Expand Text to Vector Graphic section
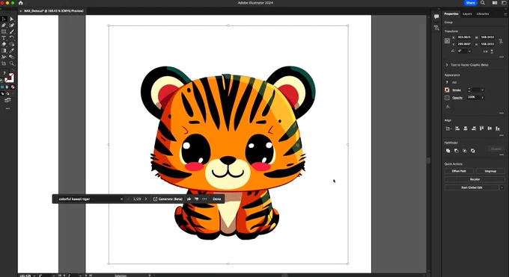 click(x=447, y=65)
